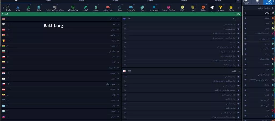Screen dimensions: 275x121
Task: Pick the badminton shuttlecock icon in top bar
Action: tap(96, 7)
